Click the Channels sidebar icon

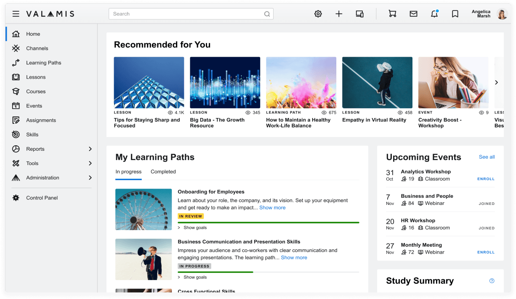16,48
